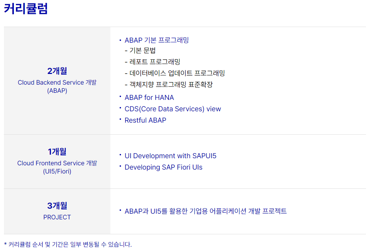Click ABAP과 UI5를 활용한 프로젝트 item

(206, 211)
